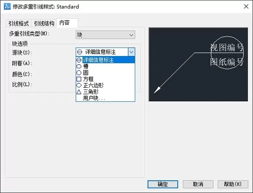Screen dimensions: 253x193
Task: Select the 正六边形 hexagon shape icon
Action: point(79,85)
